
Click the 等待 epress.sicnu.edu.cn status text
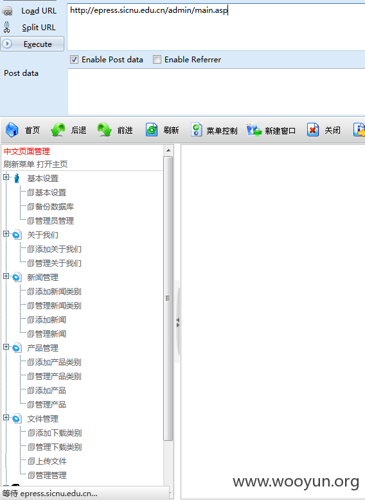click(49, 494)
